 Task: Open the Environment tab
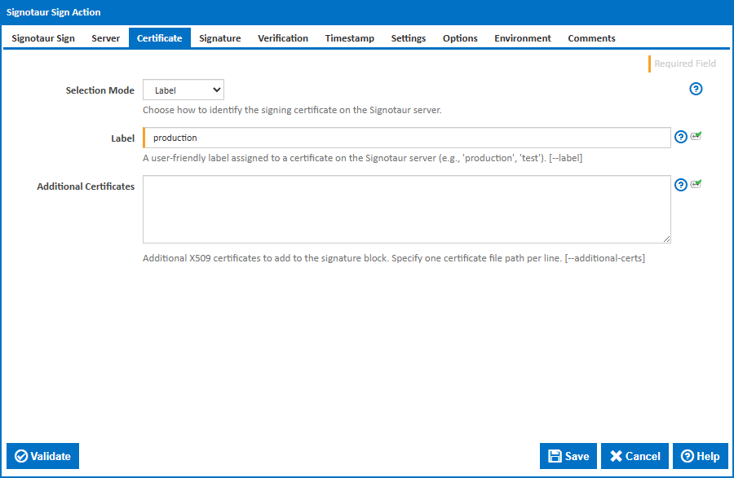click(522, 37)
